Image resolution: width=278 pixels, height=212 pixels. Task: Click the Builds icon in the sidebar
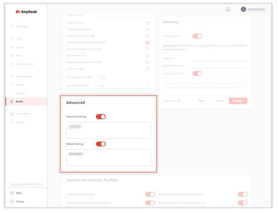point(11,101)
